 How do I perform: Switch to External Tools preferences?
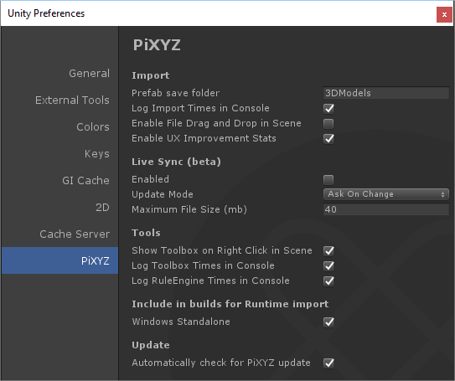click(x=72, y=100)
